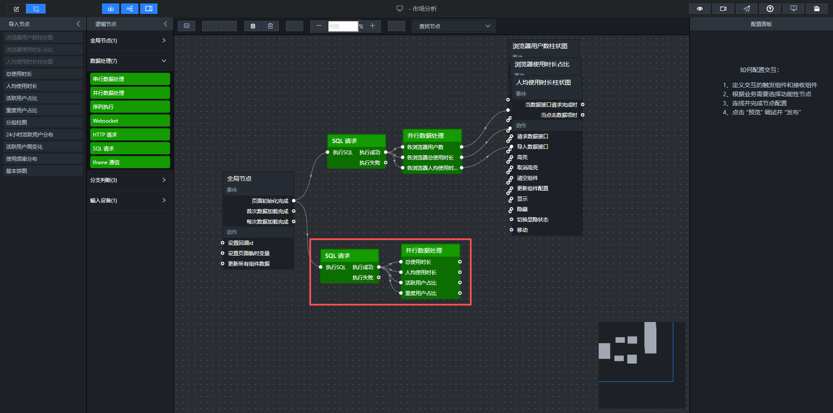Open the help question mark icon
This screenshot has width=833, height=413.
[770, 9]
